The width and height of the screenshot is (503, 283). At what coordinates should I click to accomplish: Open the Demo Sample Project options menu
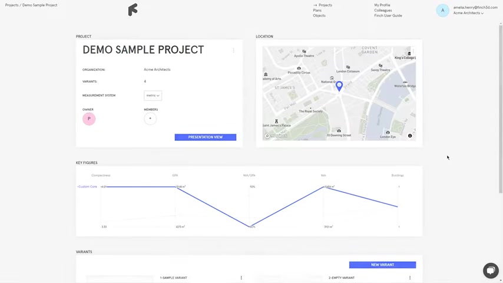[x=233, y=51]
